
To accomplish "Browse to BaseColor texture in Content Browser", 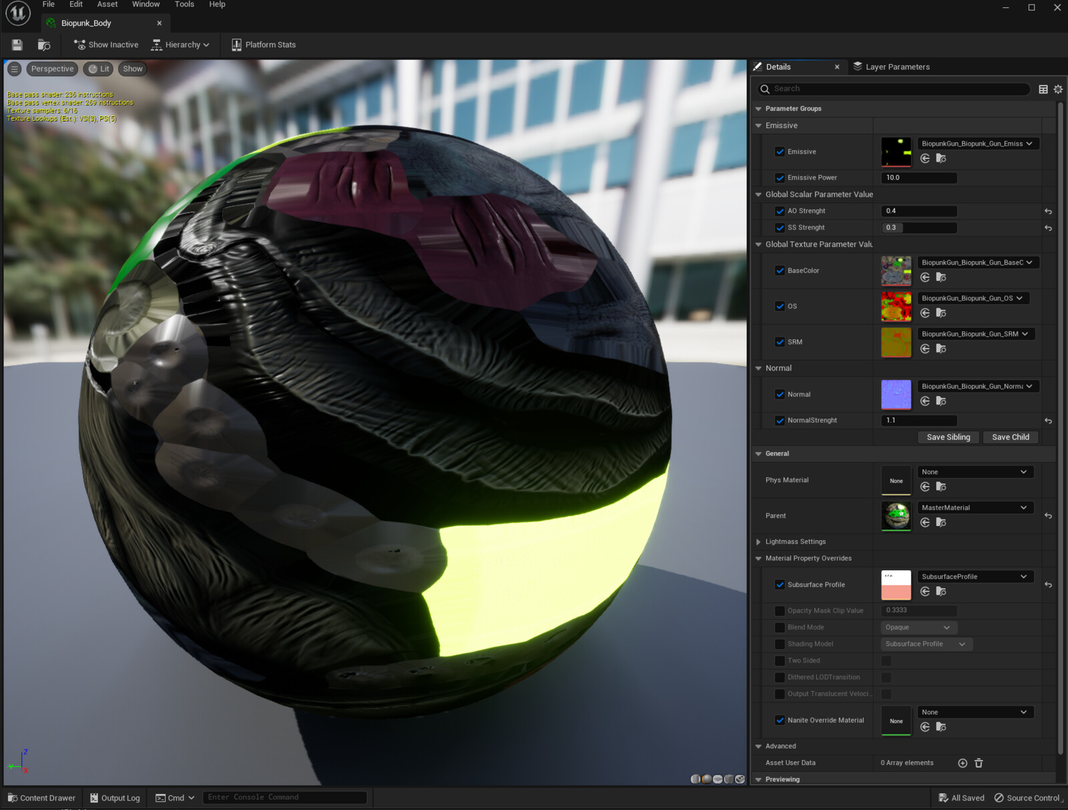I will tap(941, 278).
